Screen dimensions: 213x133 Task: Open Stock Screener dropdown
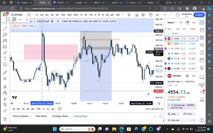22,116
